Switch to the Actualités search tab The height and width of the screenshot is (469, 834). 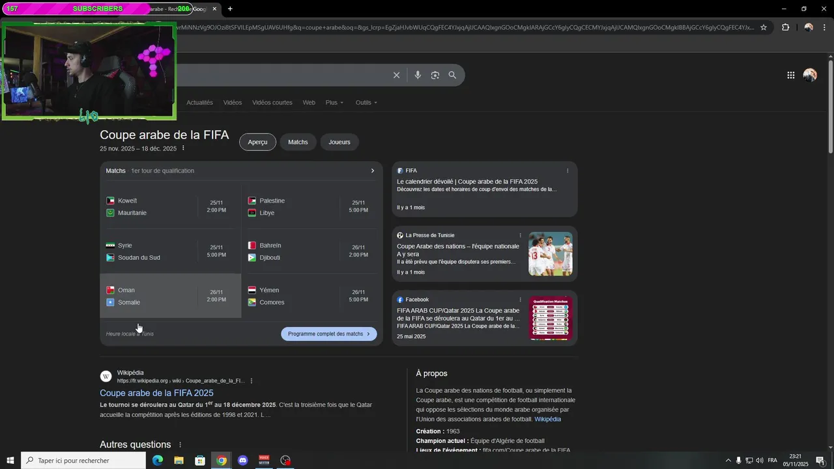click(199, 102)
